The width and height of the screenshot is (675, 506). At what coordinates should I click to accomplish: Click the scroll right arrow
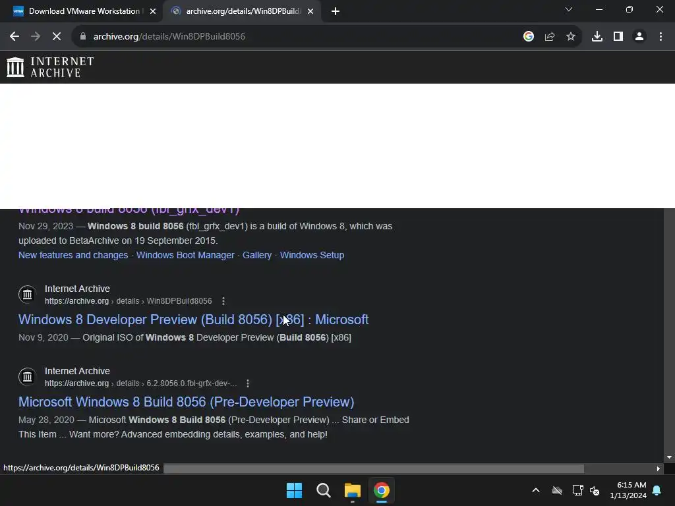(659, 468)
